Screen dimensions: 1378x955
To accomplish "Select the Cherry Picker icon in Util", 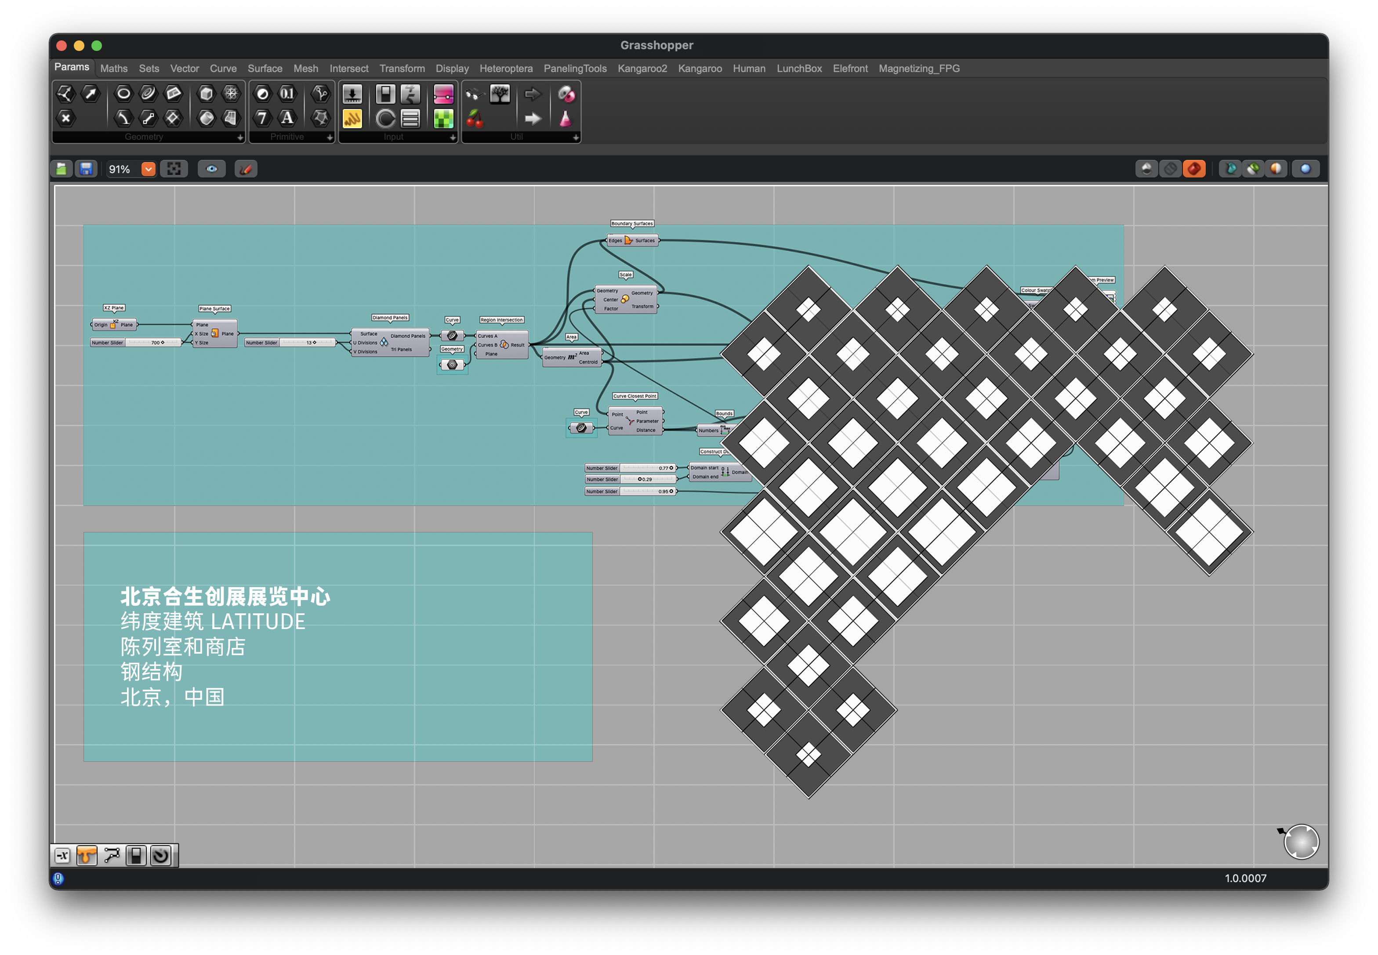I will click(475, 119).
